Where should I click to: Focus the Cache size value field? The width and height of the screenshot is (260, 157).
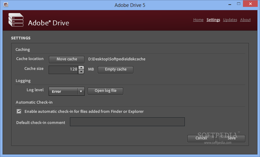coord(63,69)
